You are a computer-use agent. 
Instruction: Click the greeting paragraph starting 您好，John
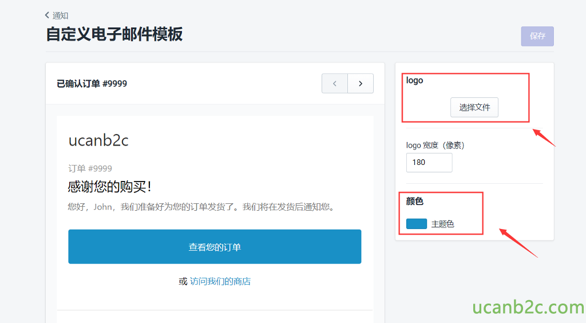(x=201, y=207)
